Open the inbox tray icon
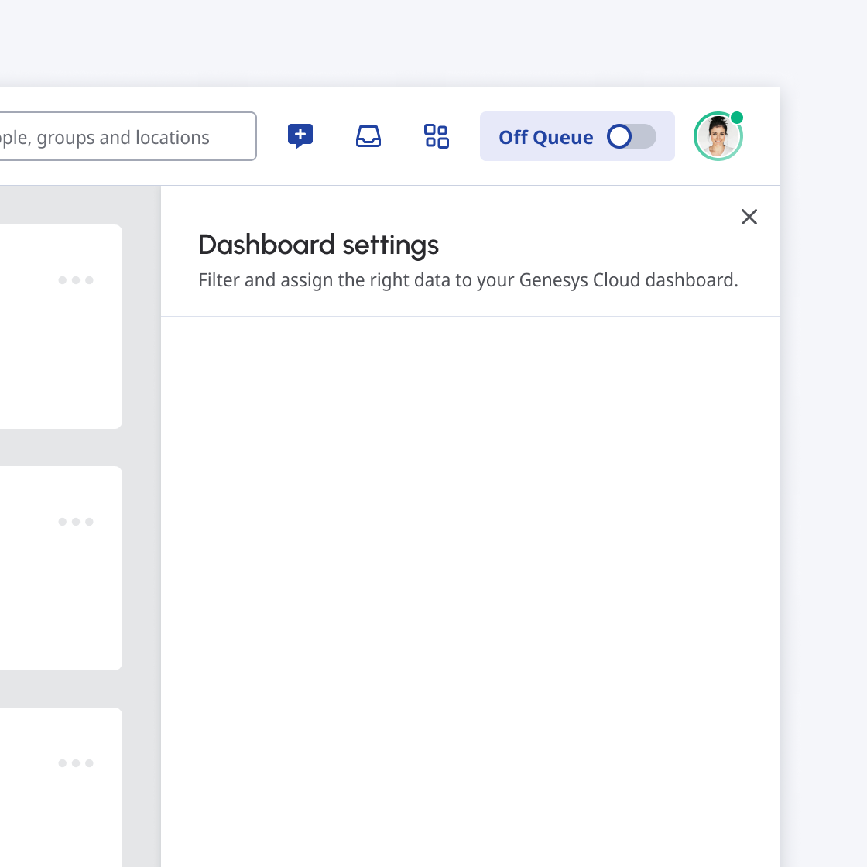Screen dimensions: 867x867 [368, 136]
